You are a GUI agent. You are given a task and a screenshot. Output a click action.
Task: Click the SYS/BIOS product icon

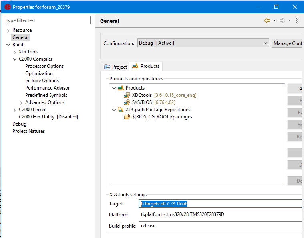(x=127, y=102)
